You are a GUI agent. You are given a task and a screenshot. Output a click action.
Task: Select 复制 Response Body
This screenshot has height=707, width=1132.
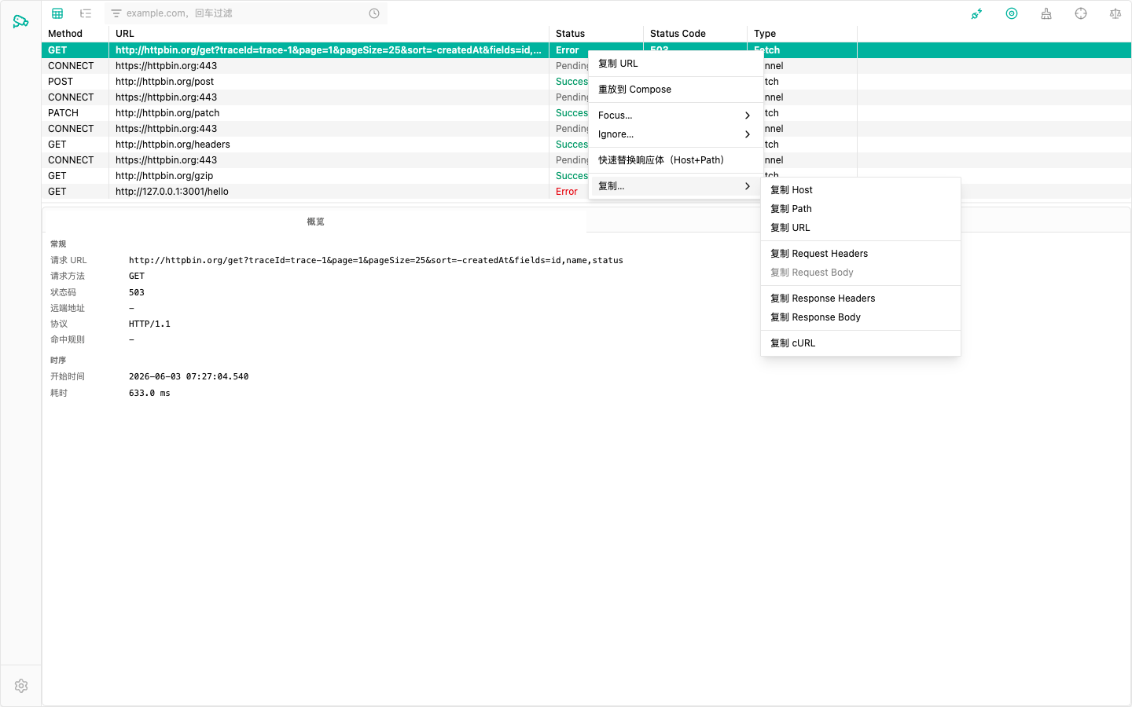point(861,317)
